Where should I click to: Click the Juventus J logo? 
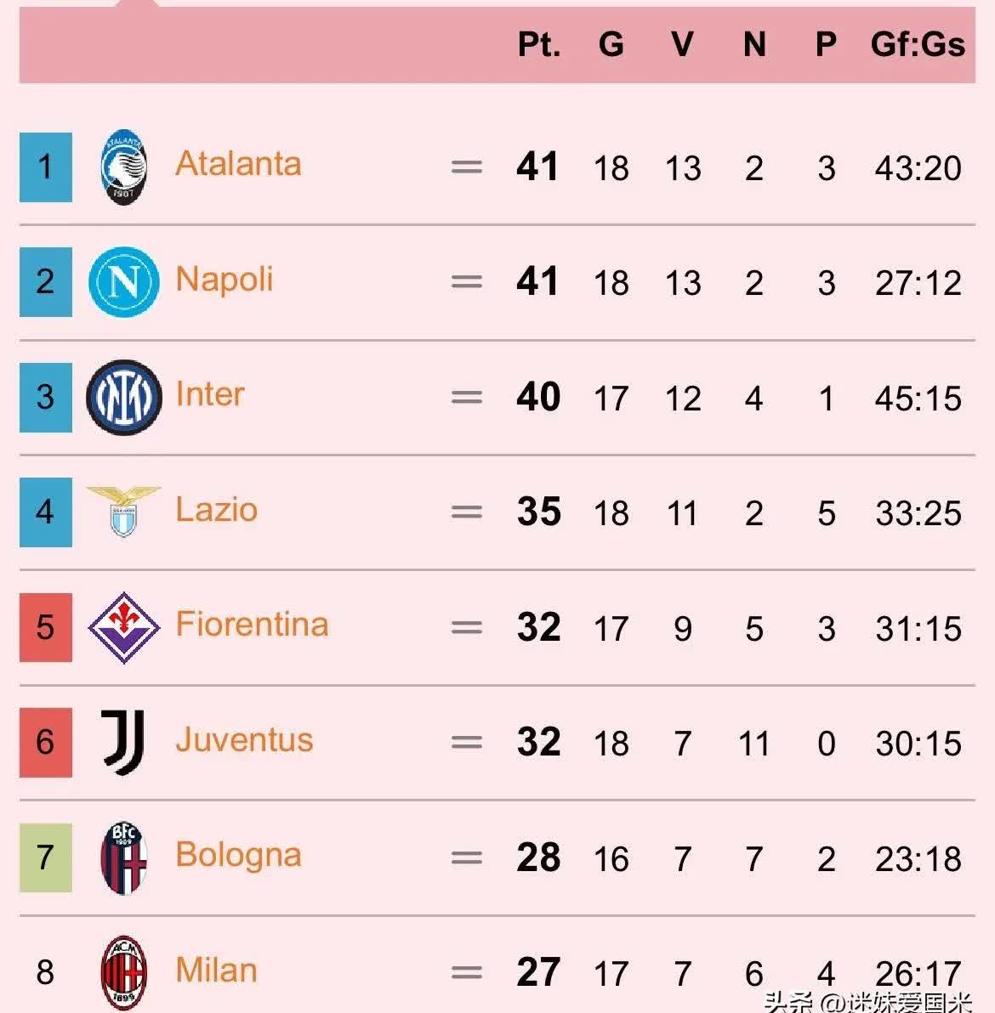tap(123, 742)
